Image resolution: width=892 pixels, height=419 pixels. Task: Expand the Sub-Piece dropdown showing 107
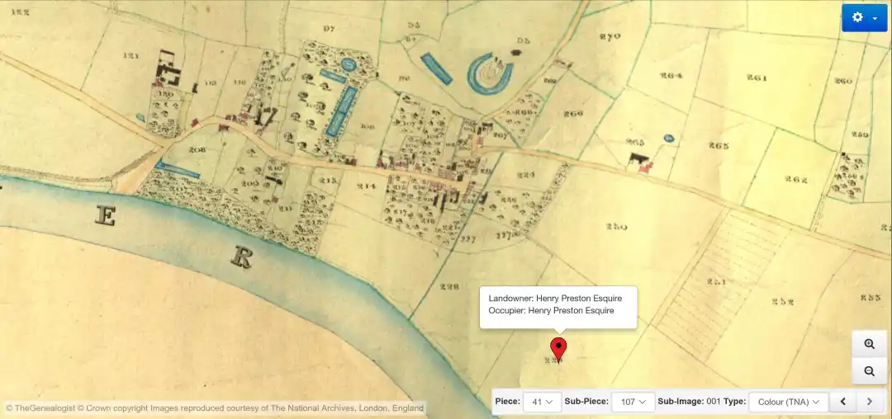633,402
